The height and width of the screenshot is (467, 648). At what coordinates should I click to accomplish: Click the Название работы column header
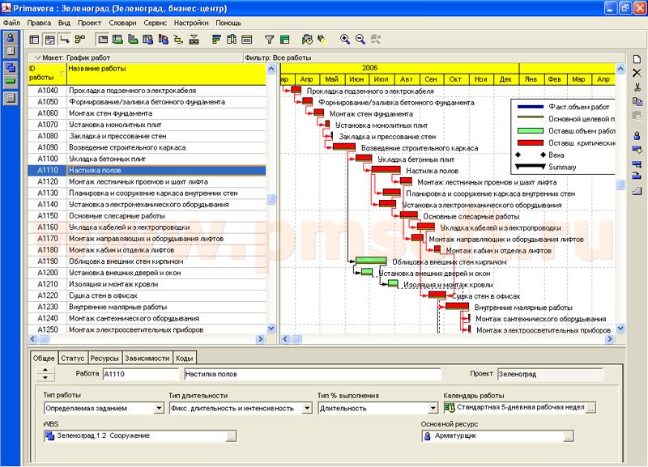pos(166,74)
